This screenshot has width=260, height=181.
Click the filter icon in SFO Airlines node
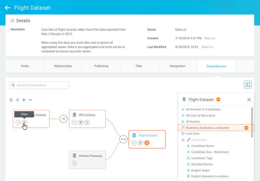[x=81, y=123]
